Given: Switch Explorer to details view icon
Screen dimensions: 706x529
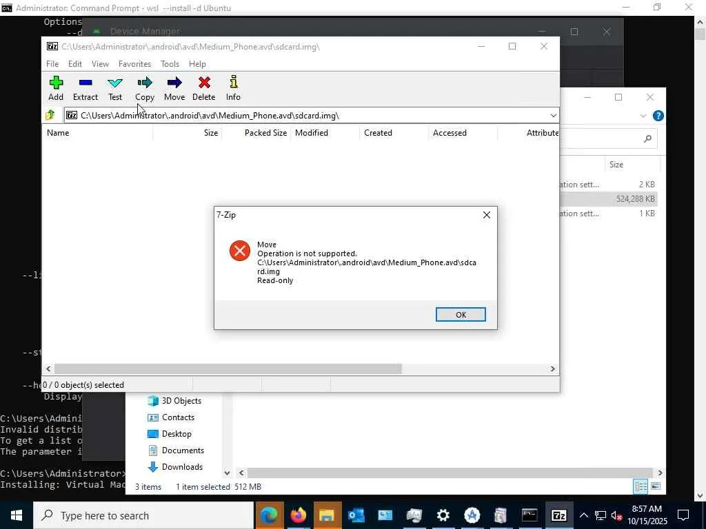Looking at the screenshot, I should pyautogui.click(x=641, y=486).
